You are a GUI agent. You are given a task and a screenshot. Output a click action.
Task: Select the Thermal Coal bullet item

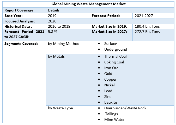(x=115, y=56)
